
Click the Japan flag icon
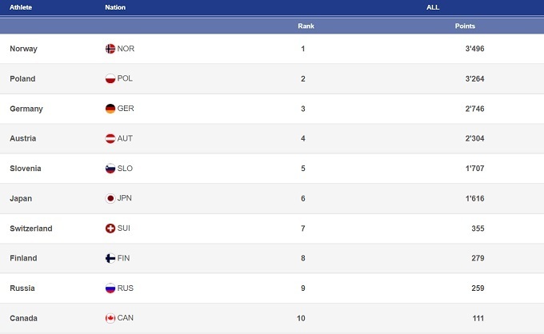pos(110,199)
